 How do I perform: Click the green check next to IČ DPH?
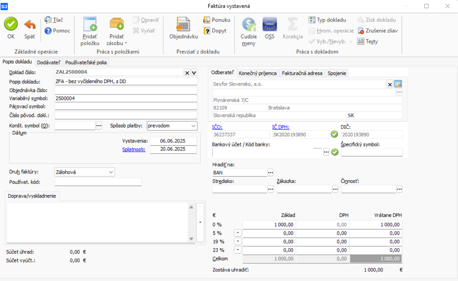334,134
